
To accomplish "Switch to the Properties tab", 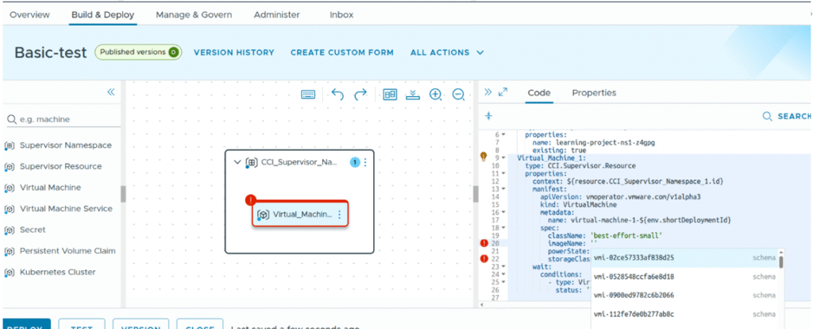I will (594, 93).
